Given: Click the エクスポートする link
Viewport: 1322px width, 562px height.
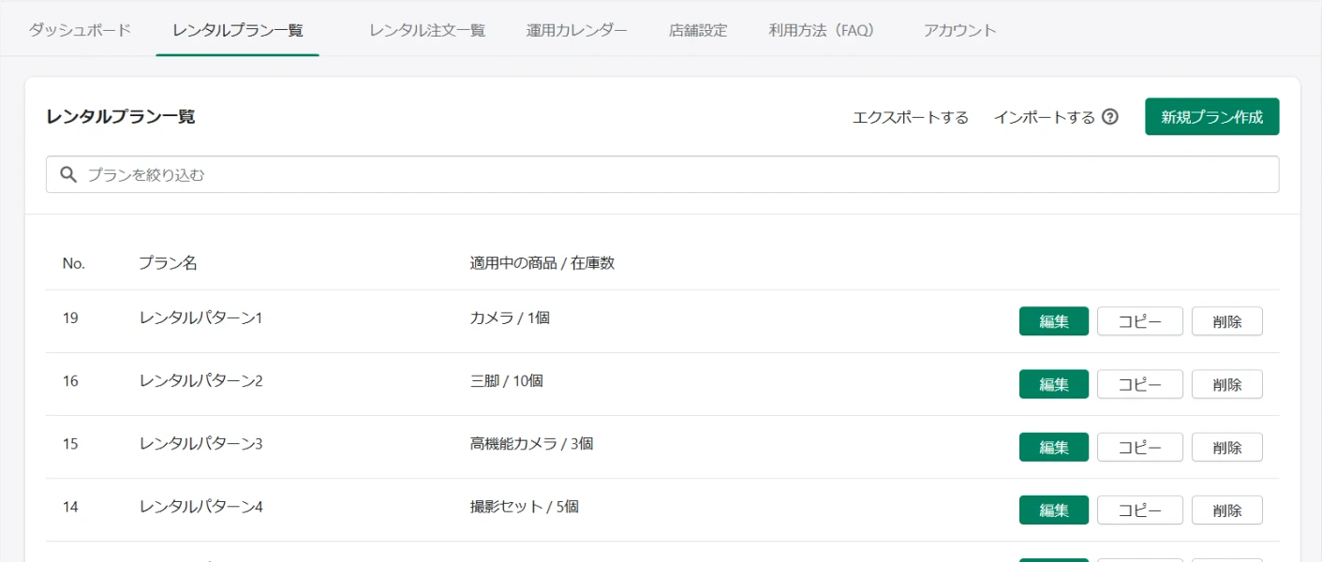Looking at the screenshot, I should point(910,117).
